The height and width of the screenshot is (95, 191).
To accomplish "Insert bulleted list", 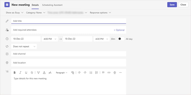I will pos(91,73).
